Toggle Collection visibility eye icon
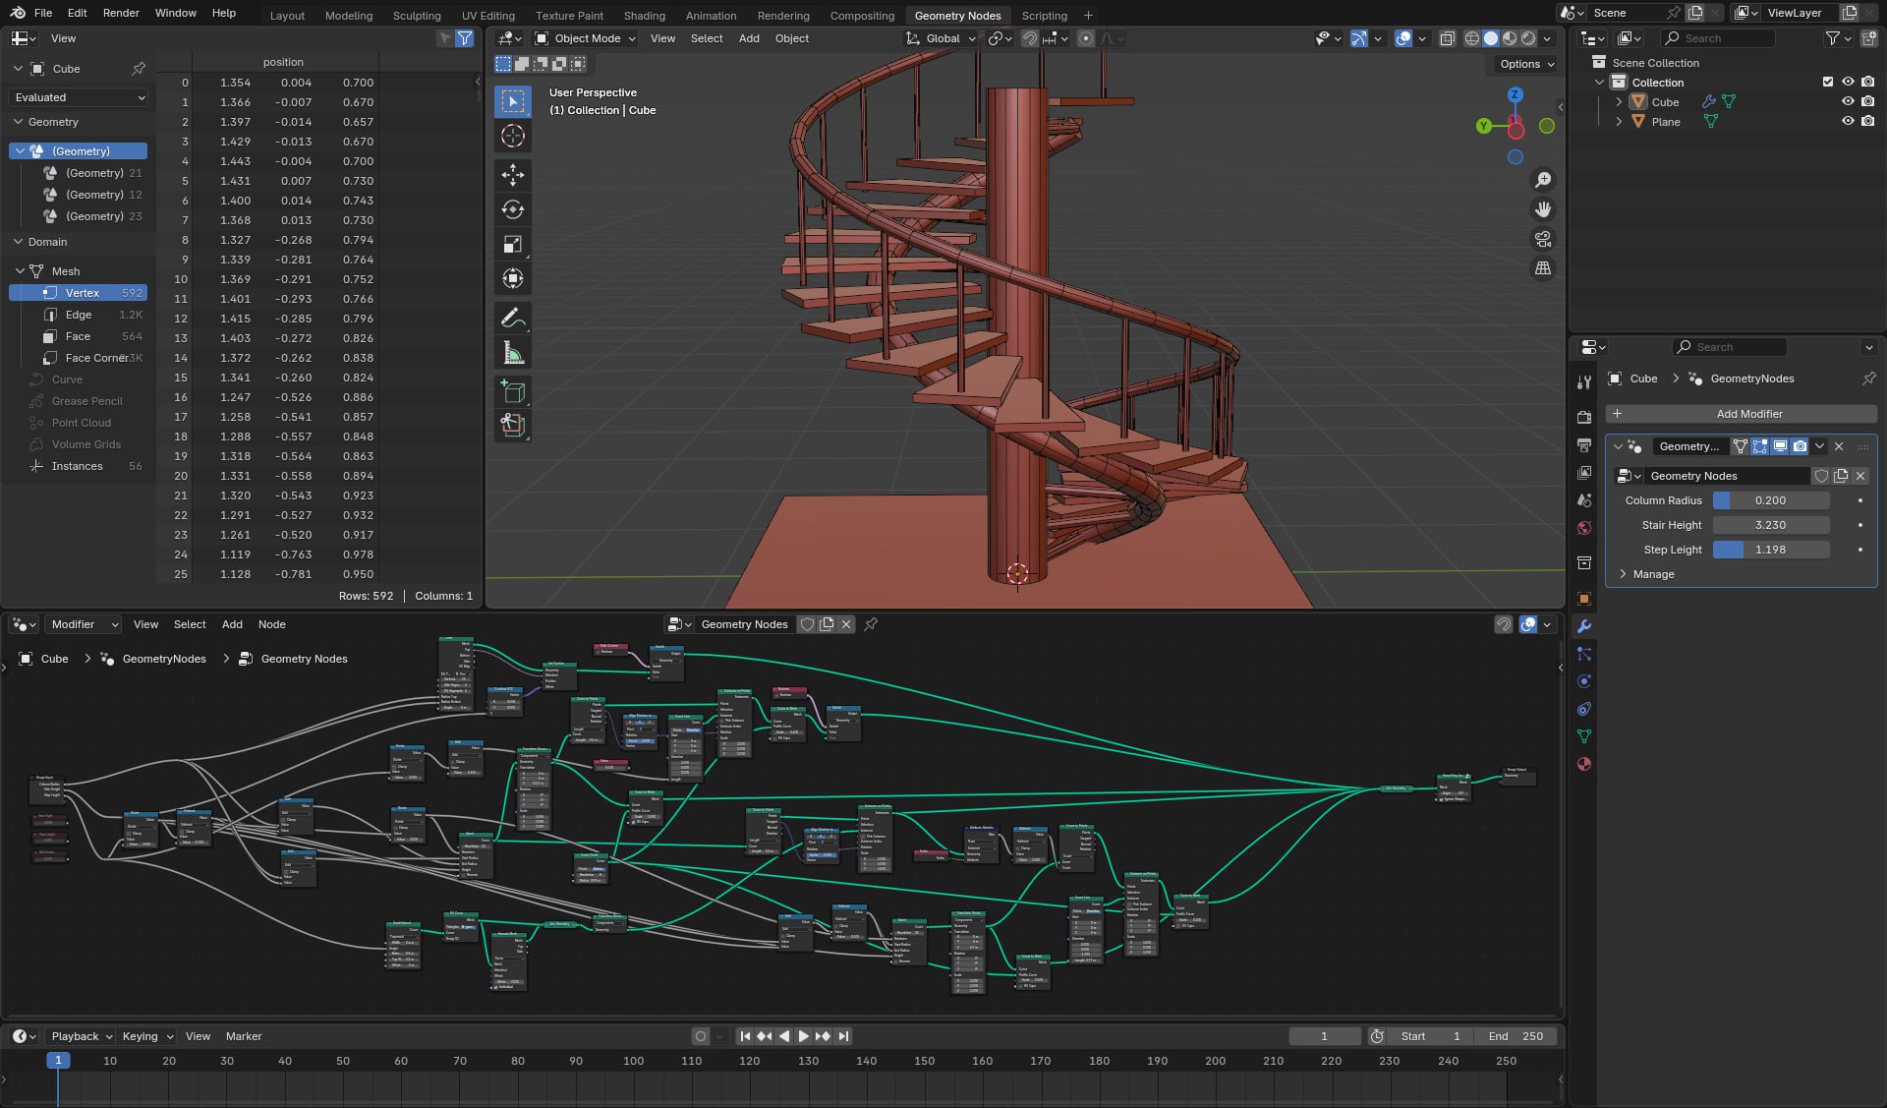The width and height of the screenshot is (1887, 1108). (x=1848, y=83)
